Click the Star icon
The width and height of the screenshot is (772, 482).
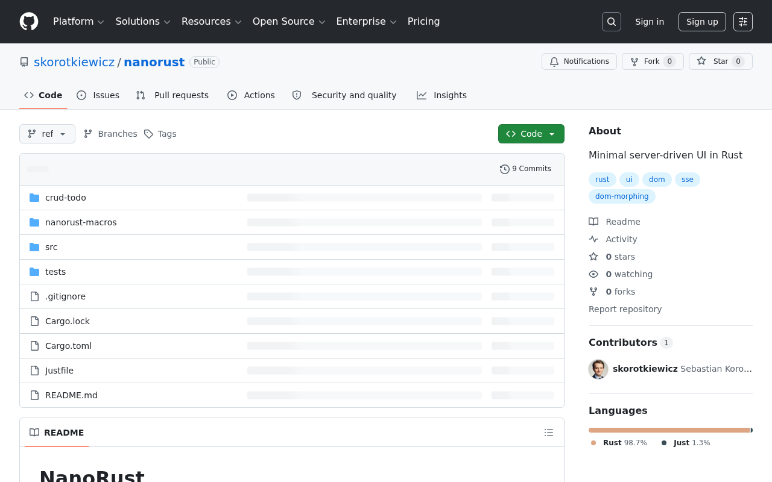pos(701,61)
